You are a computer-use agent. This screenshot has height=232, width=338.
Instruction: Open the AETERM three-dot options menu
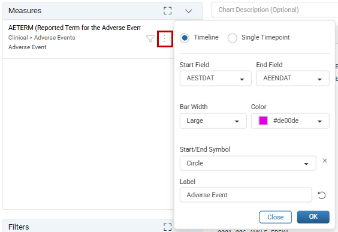[164, 38]
